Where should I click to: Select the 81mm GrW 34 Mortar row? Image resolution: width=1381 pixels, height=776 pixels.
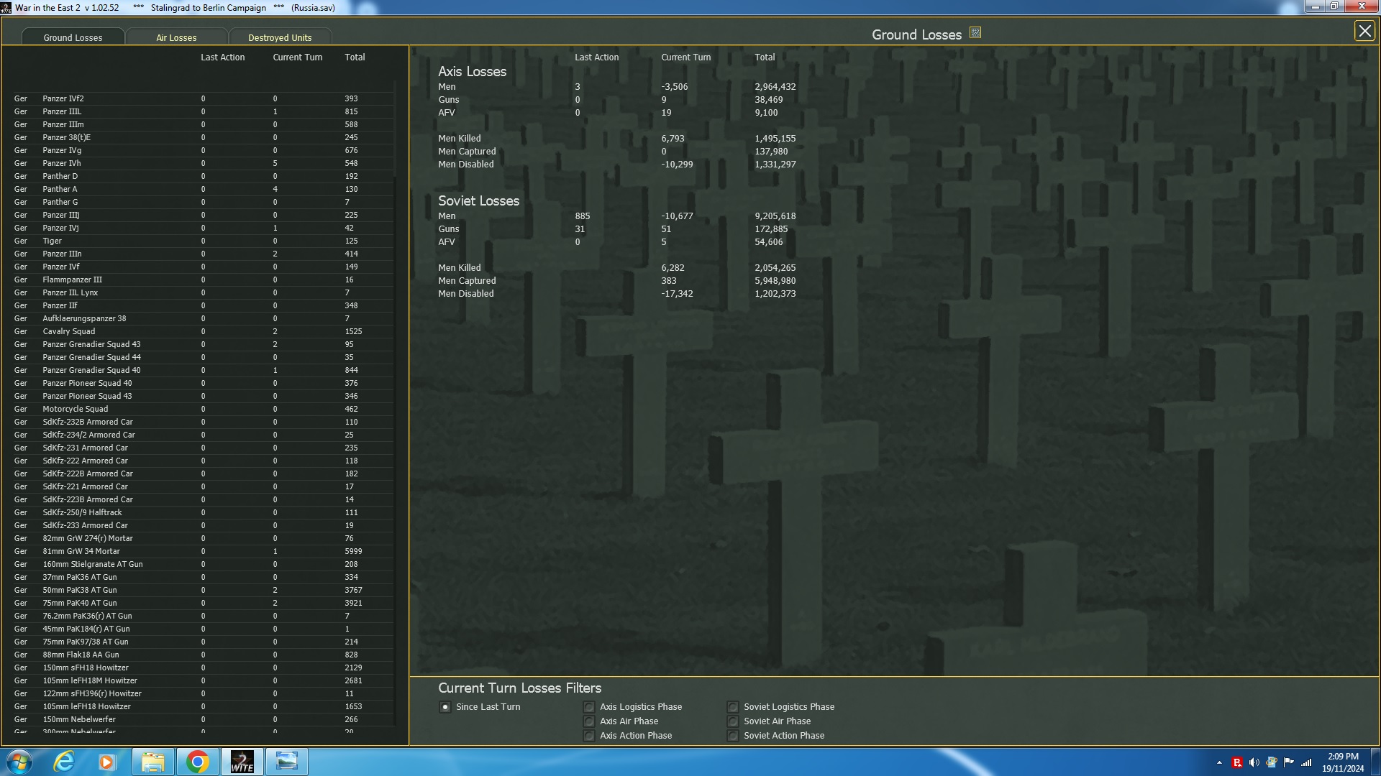coord(203,551)
